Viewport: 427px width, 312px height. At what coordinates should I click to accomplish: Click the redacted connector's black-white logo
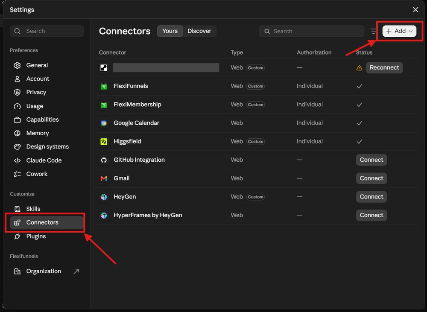tap(104, 68)
